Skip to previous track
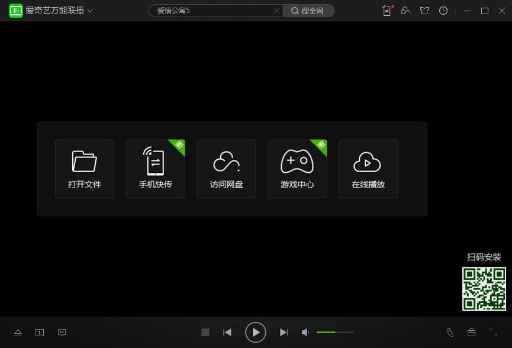The width and height of the screenshot is (512, 348). click(227, 333)
